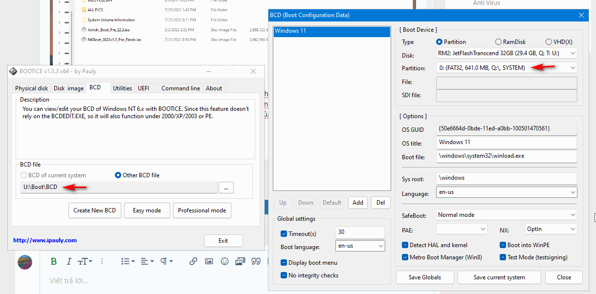The width and height of the screenshot is (596, 294).
Task: Click the Sys root input field
Action: (507, 178)
